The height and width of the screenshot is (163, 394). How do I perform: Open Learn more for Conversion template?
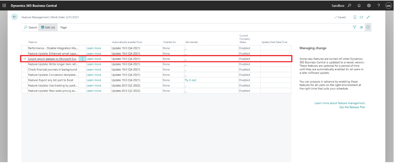pos(94,75)
